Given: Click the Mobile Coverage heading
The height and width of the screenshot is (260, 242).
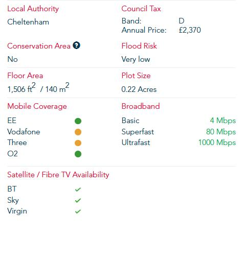Looking at the screenshot, I should 37,106.
